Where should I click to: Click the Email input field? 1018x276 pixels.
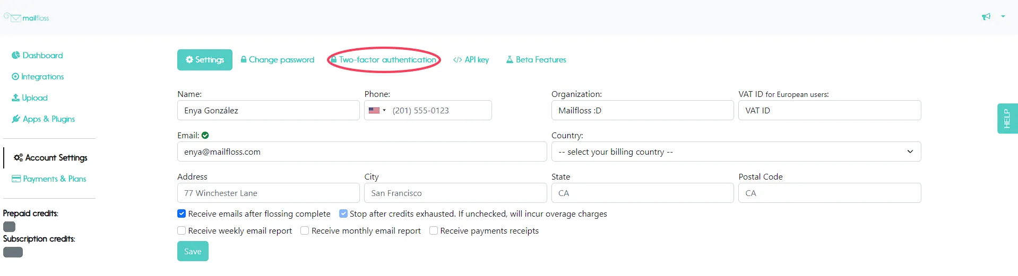point(362,152)
